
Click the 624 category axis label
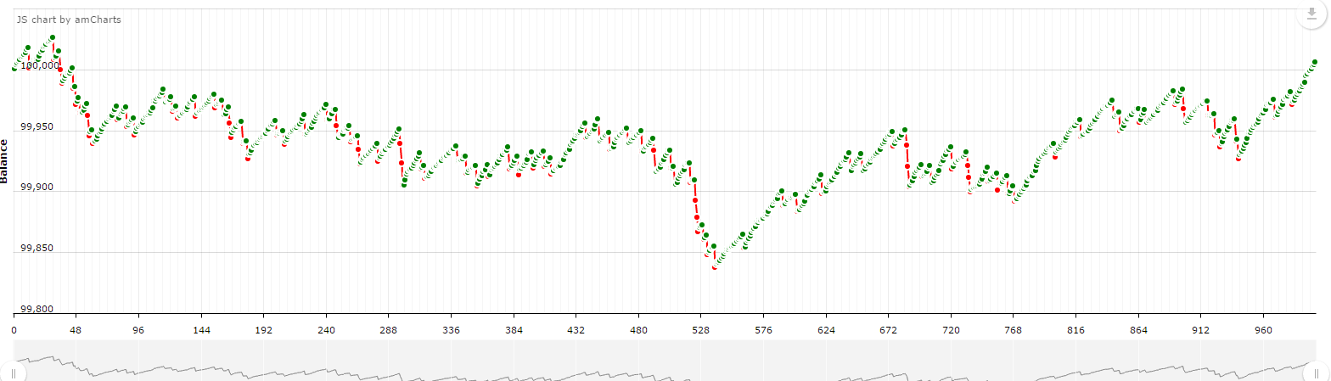click(826, 329)
